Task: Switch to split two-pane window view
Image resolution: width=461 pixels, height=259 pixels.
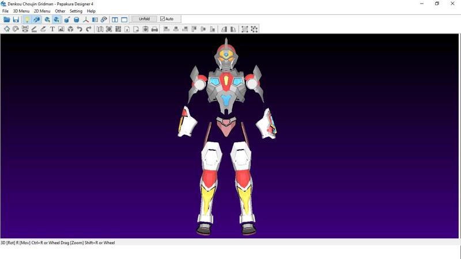Action: 115,20
